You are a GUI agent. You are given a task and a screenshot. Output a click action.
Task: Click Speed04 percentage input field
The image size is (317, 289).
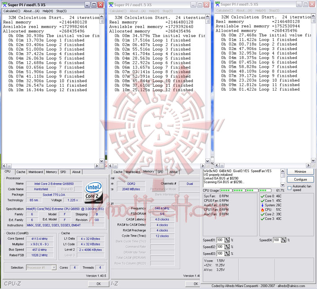(276, 240)
